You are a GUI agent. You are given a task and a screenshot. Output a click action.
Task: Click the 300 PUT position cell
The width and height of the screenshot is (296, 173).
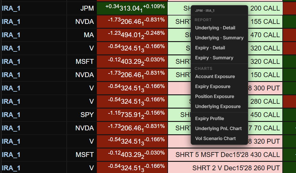pos(265,88)
